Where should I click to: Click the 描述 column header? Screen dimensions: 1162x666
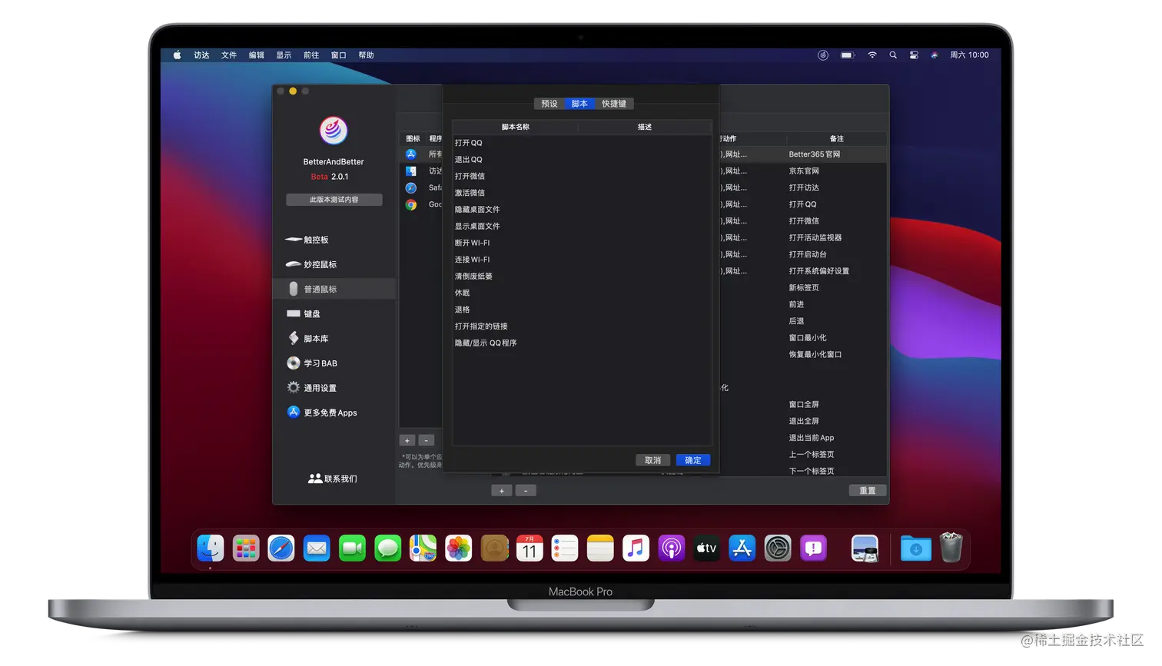point(645,128)
